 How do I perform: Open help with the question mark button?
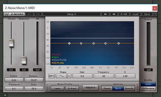[x=155, y=14]
